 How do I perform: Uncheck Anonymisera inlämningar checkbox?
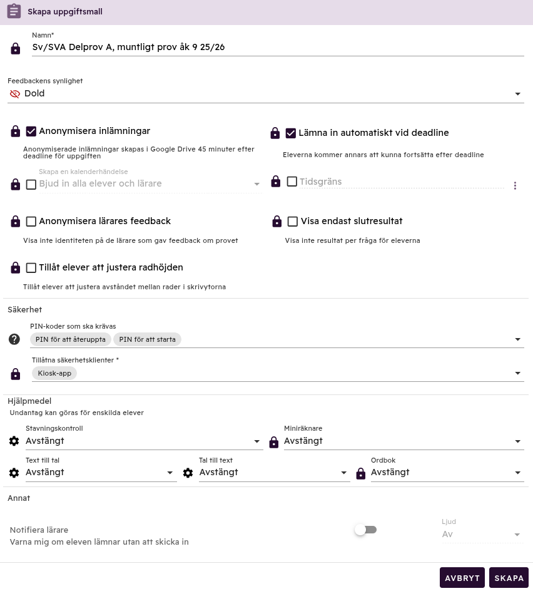coord(31,131)
